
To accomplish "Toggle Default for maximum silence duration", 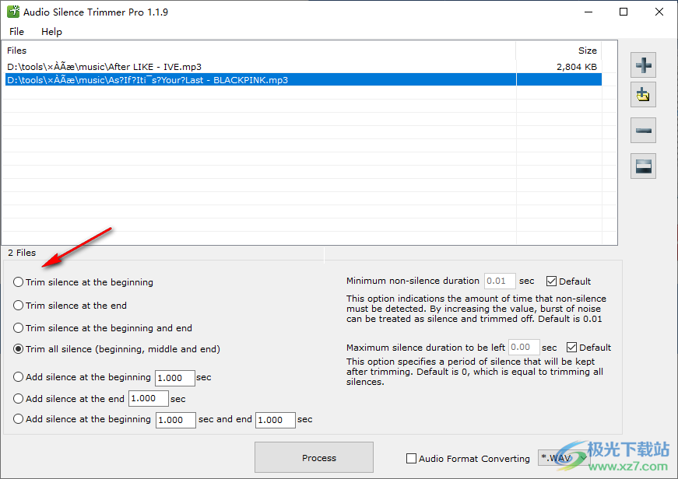I will (572, 348).
